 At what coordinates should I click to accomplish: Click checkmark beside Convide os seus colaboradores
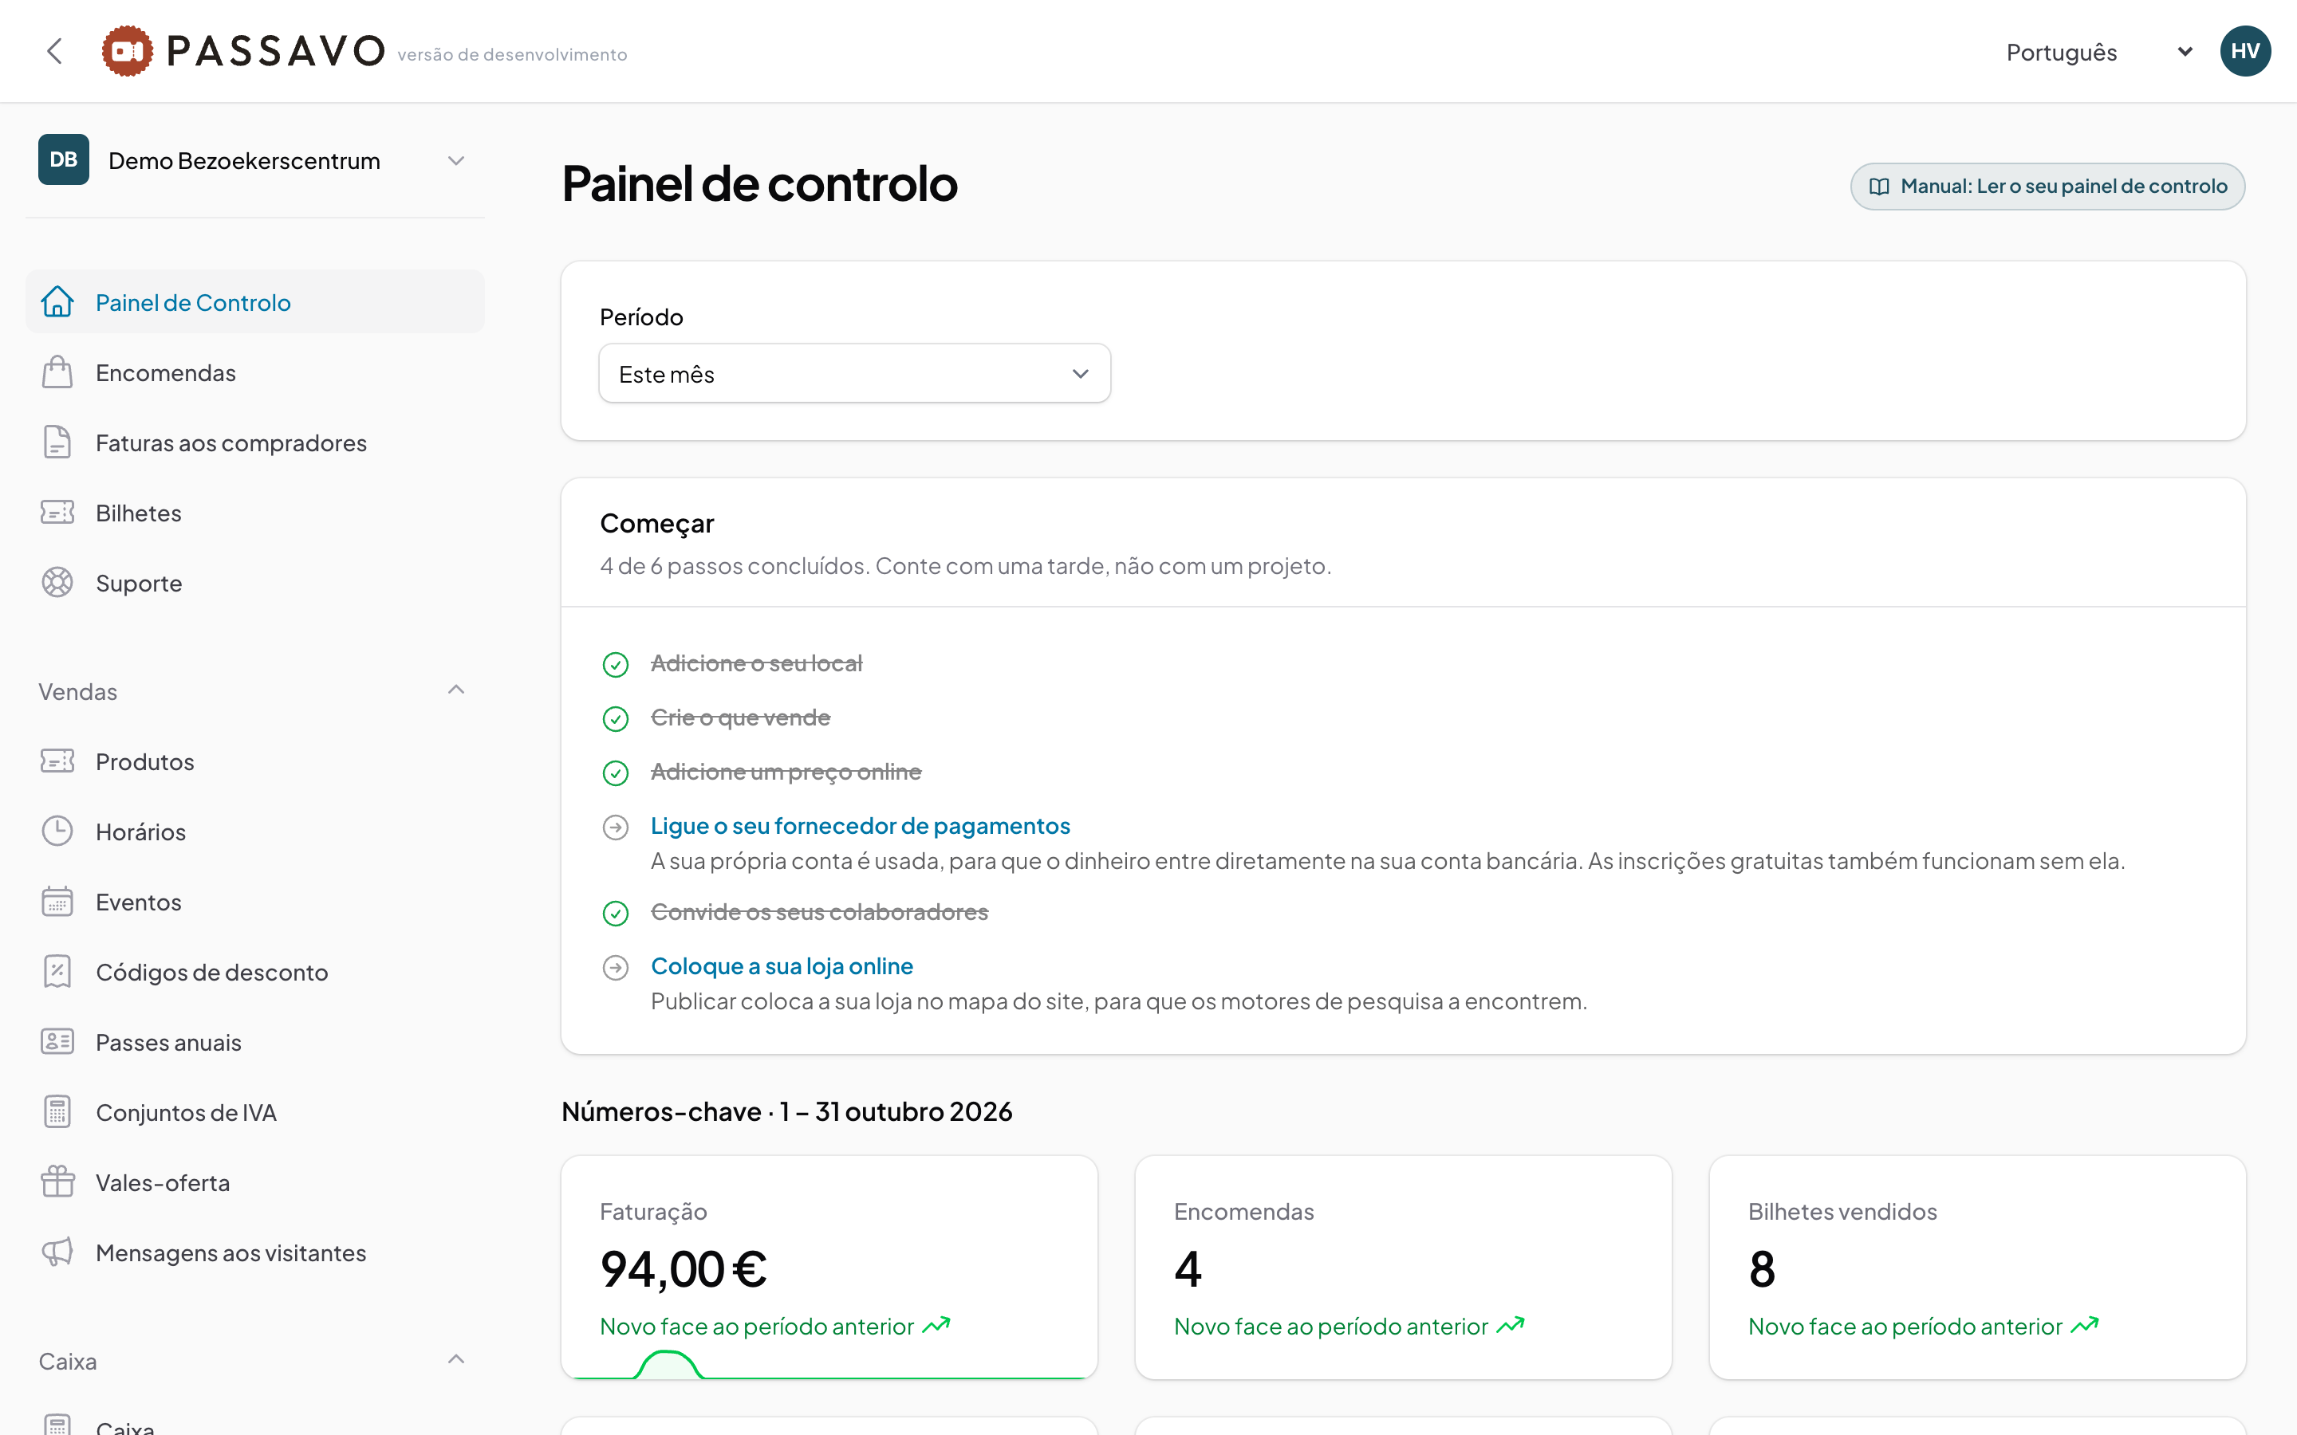[x=615, y=913]
